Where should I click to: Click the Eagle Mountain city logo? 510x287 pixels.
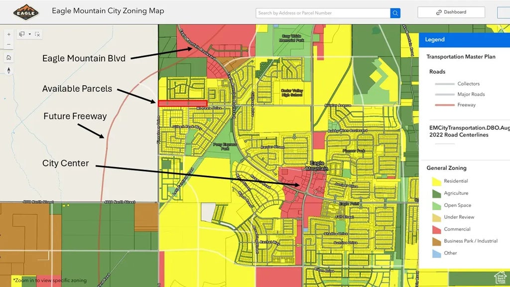pyautogui.click(x=25, y=11)
